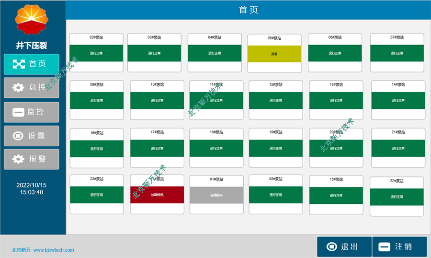Select the 22#泵站 station card
Screen dimensions: 431x258
397,197
